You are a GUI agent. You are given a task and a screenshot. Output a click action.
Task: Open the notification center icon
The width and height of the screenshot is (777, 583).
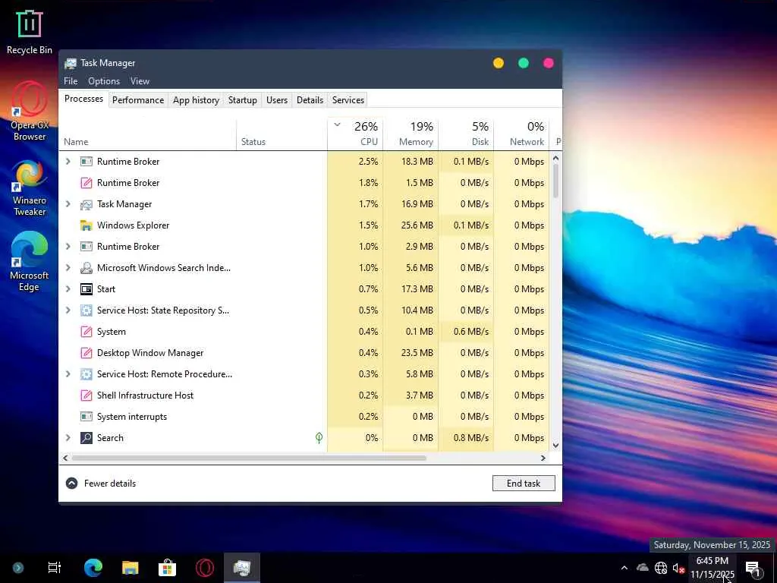coord(753,569)
